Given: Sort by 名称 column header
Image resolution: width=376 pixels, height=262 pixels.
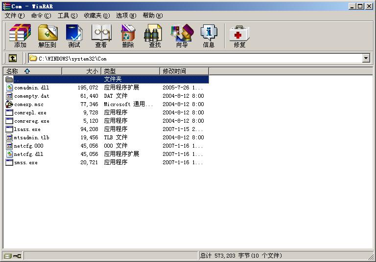Looking at the screenshot, I should (x=33, y=71).
